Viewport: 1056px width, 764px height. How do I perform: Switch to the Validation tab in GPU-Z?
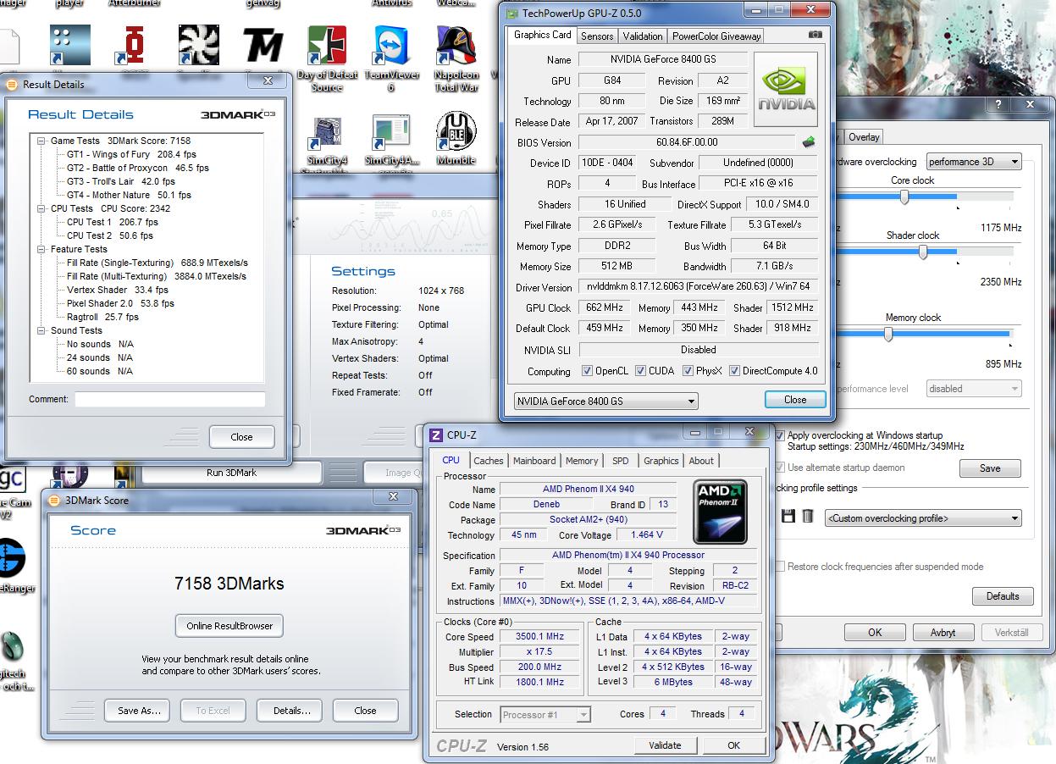(643, 36)
